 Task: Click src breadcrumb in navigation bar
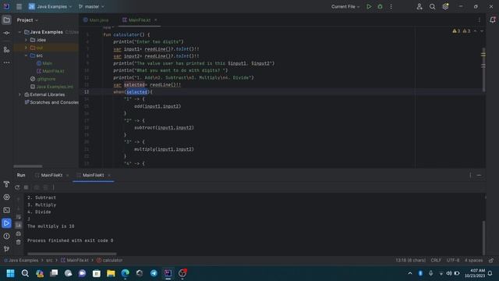pos(49,260)
